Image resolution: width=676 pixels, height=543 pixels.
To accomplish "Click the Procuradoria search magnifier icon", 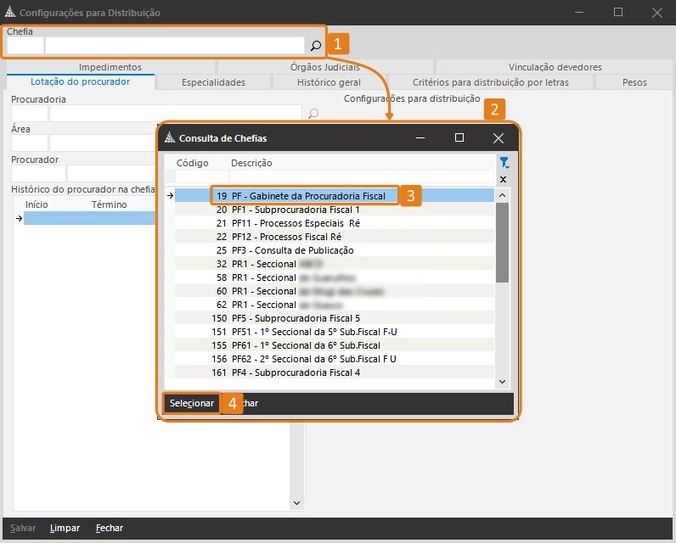I will point(313,113).
